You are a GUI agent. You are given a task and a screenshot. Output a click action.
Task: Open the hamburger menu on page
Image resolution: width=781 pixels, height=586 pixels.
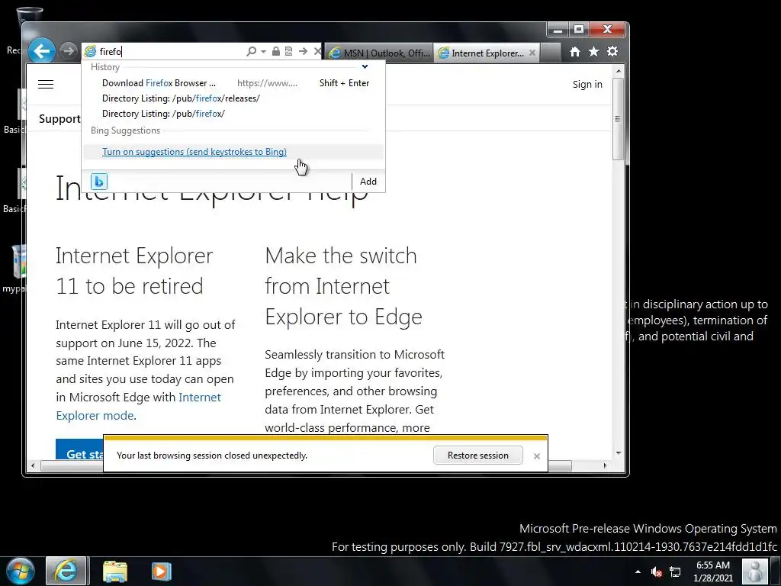(46, 84)
